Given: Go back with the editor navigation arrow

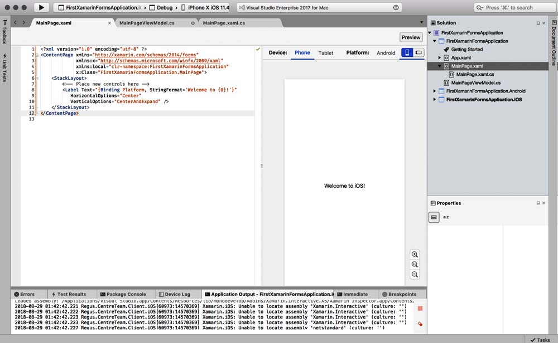Looking at the screenshot, I should tap(15, 22).
